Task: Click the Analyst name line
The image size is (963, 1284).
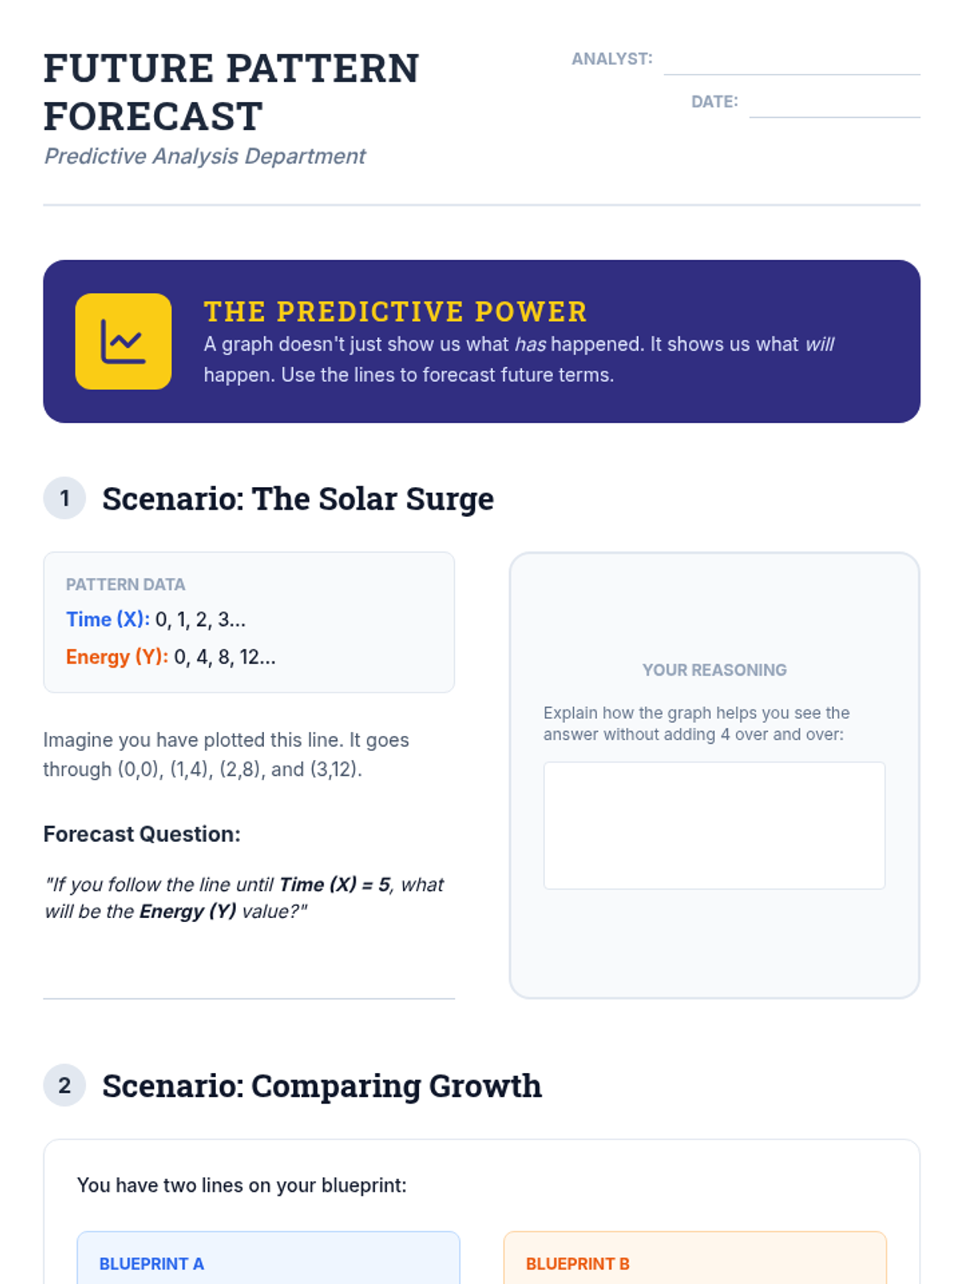Action: point(791,63)
